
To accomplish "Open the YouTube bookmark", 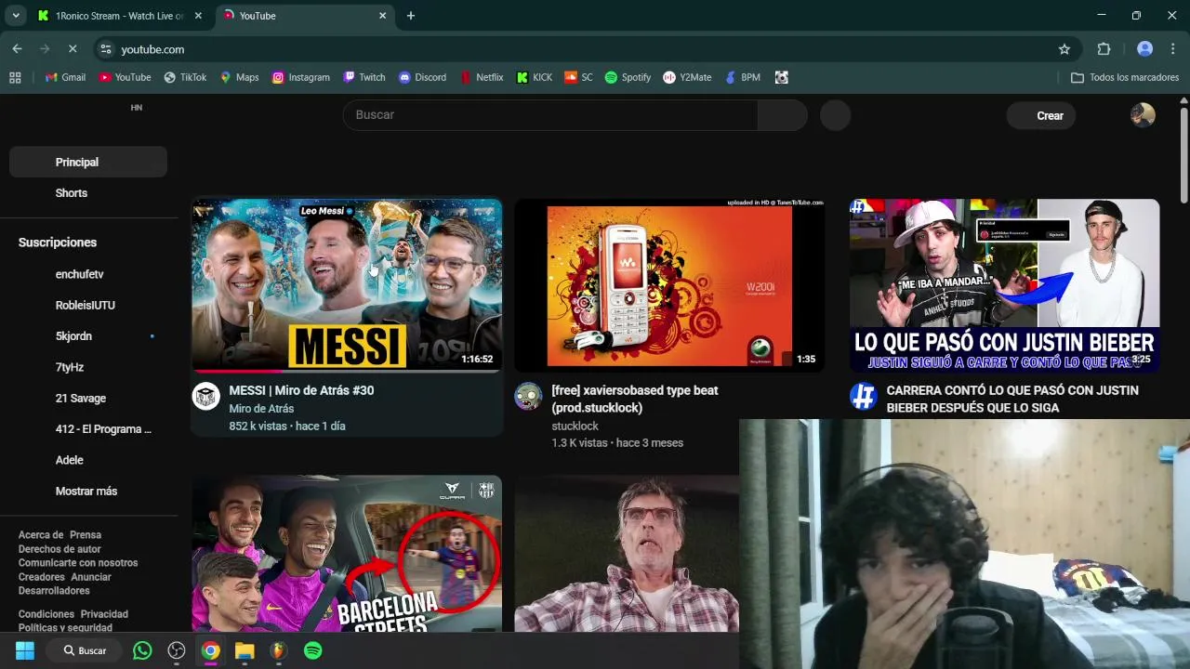I will (125, 77).
